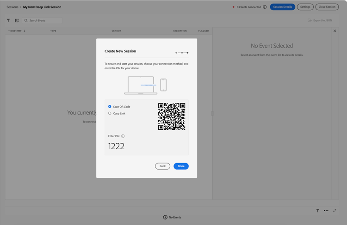Image resolution: width=347 pixels, height=225 pixels.
Task: Click Done to finish session creation
Action: [x=181, y=166]
